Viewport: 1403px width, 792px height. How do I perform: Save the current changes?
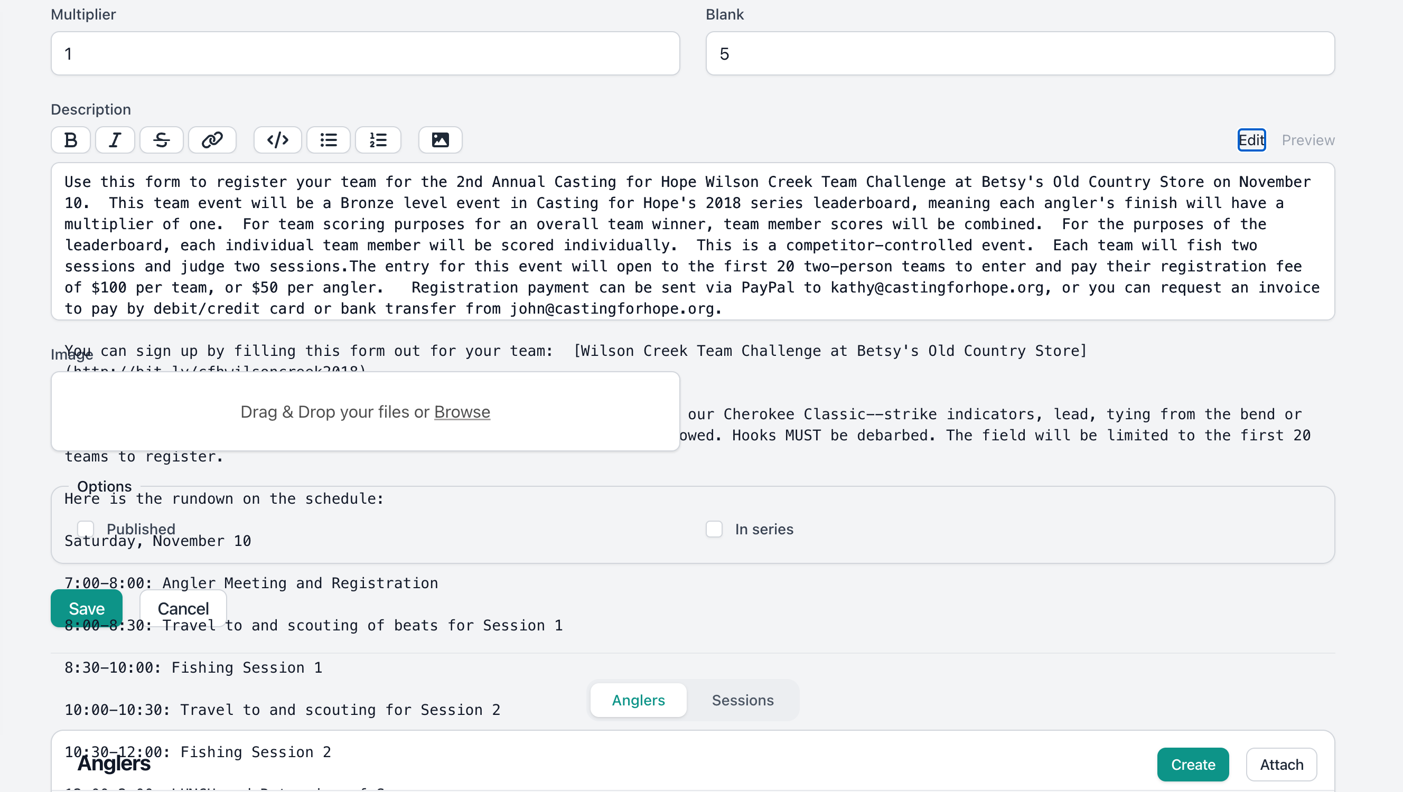[86, 608]
